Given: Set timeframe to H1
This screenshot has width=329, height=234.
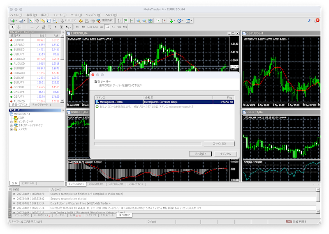Looking at the screenshot, I should (101, 27).
